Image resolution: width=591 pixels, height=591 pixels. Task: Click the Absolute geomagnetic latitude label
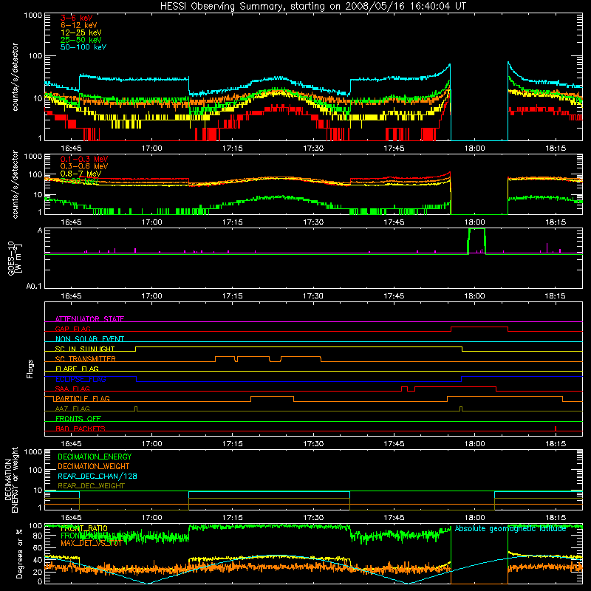pyautogui.click(x=510, y=528)
